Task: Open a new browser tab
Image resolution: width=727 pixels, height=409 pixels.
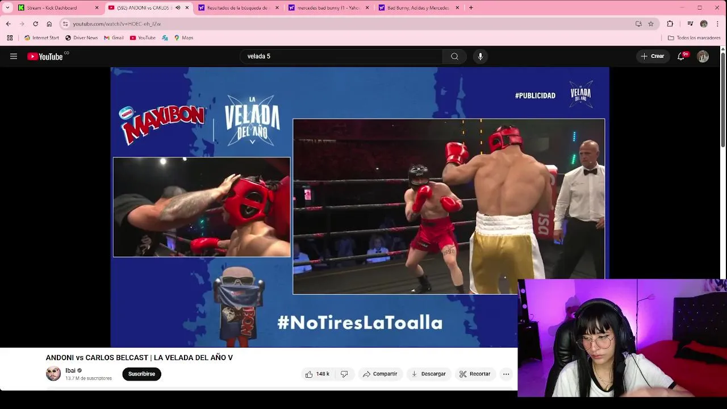Action: click(471, 8)
